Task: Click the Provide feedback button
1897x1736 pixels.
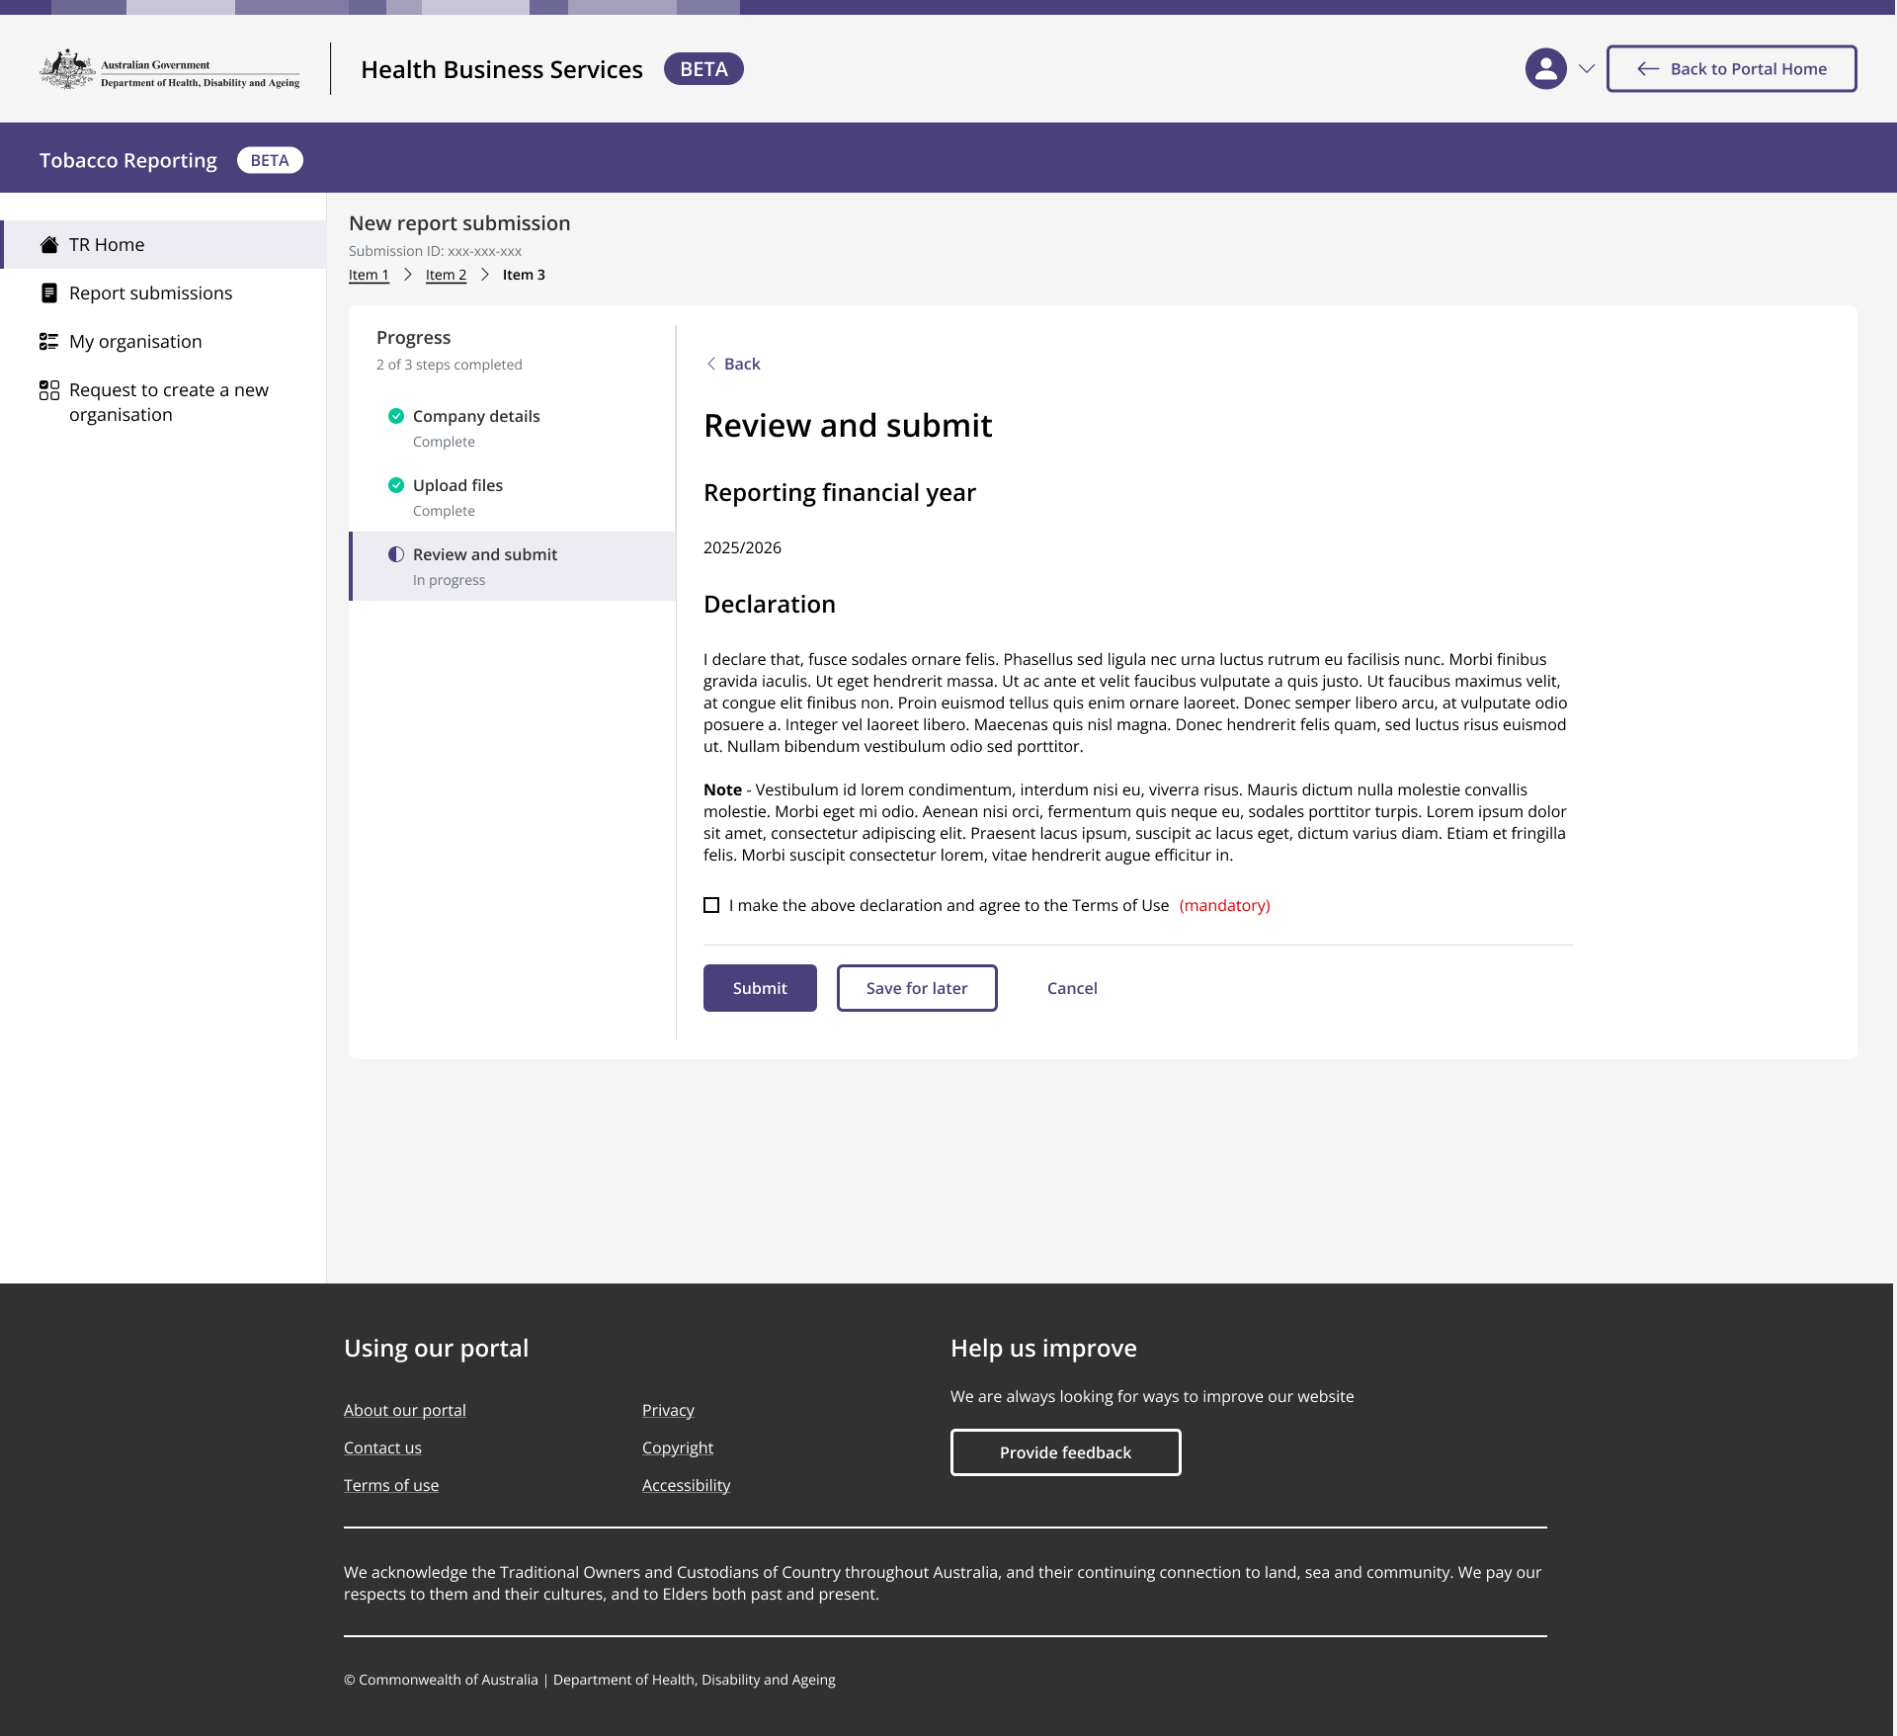Action: coord(1065,1452)
